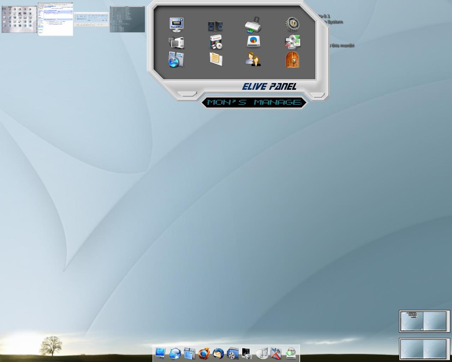
Task: Open the file manager folders dock icon
Action: pos(189,353)
